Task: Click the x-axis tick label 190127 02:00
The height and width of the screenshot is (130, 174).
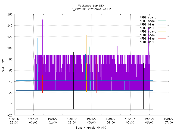Action: (x=72, y=121)
